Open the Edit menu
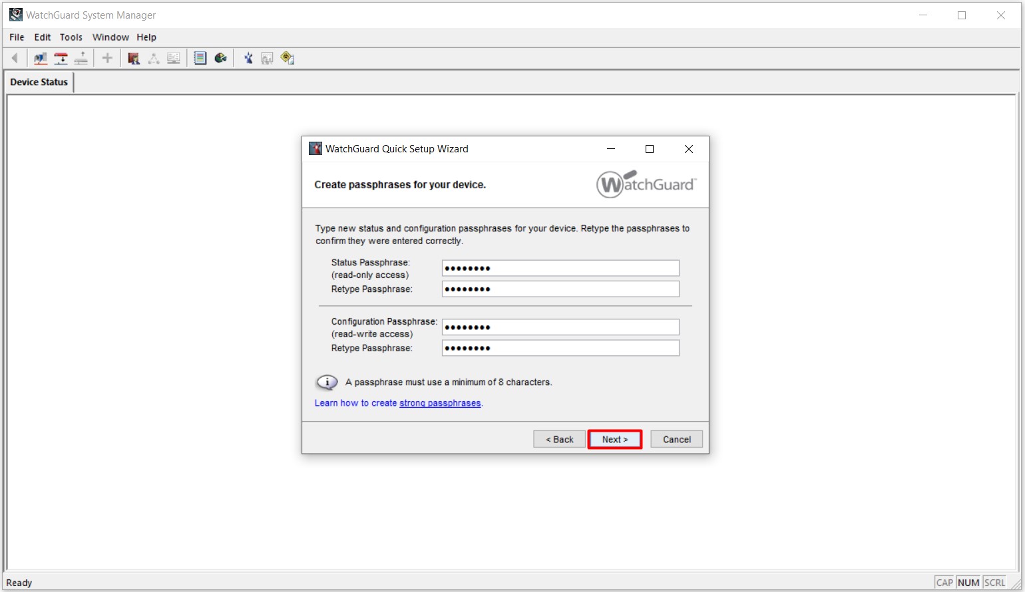Image resolution: width=1025 pixels, height=592 pixels. (43, 37)
